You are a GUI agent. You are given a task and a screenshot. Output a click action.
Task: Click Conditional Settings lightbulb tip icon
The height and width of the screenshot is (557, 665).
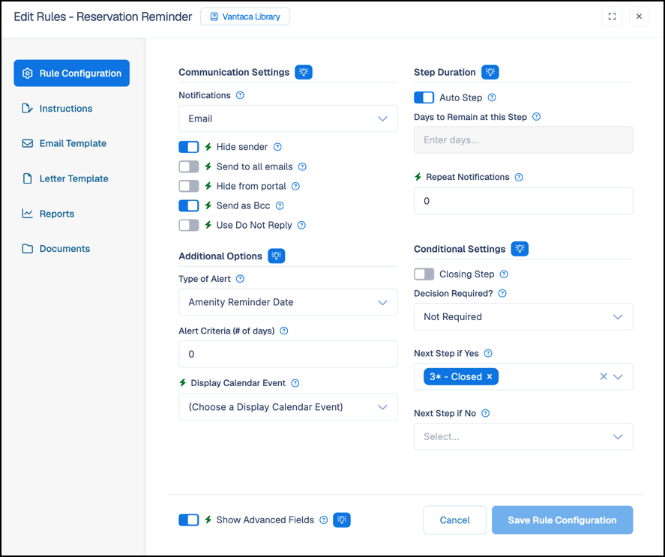[520, 249]
